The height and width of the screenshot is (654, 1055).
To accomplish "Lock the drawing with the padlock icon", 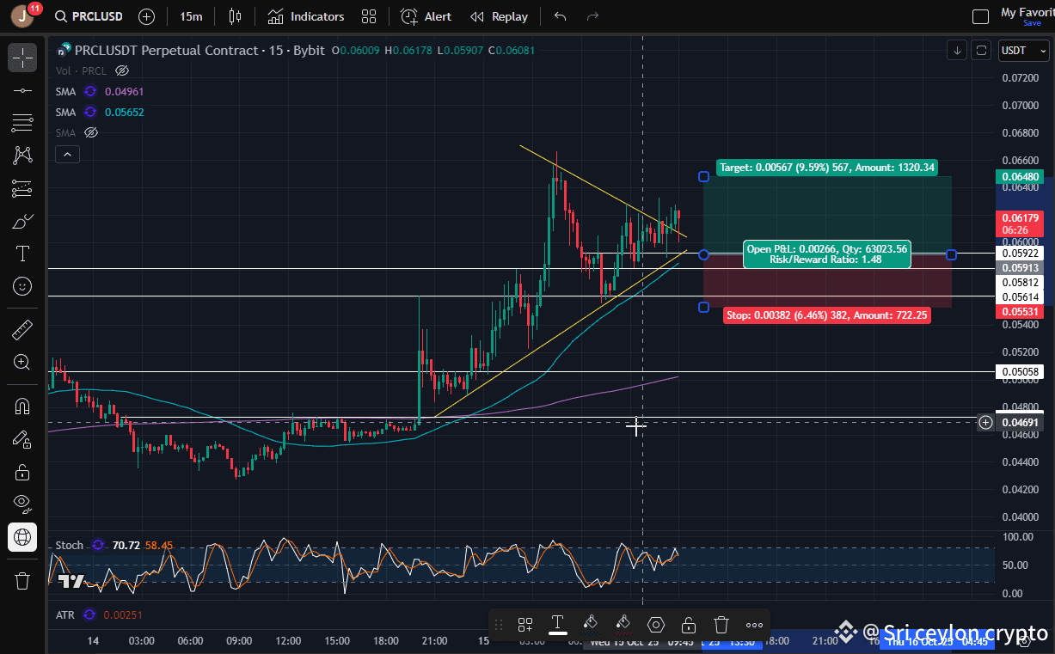I will tap(688, 625).
